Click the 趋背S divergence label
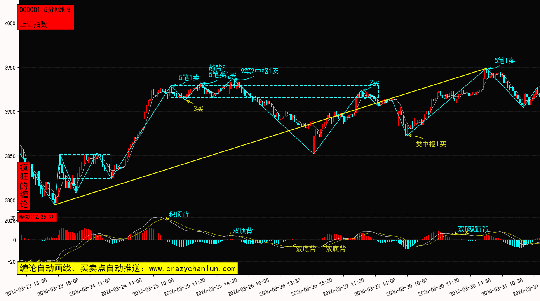This screenshot has height=301, width=540. tap(217, 68)
